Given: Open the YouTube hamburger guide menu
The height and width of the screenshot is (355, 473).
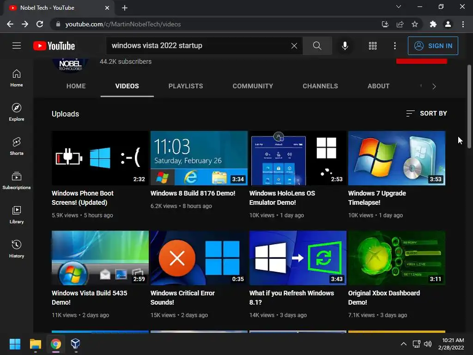Looking at the screenshot, I should tap(17, 46).
